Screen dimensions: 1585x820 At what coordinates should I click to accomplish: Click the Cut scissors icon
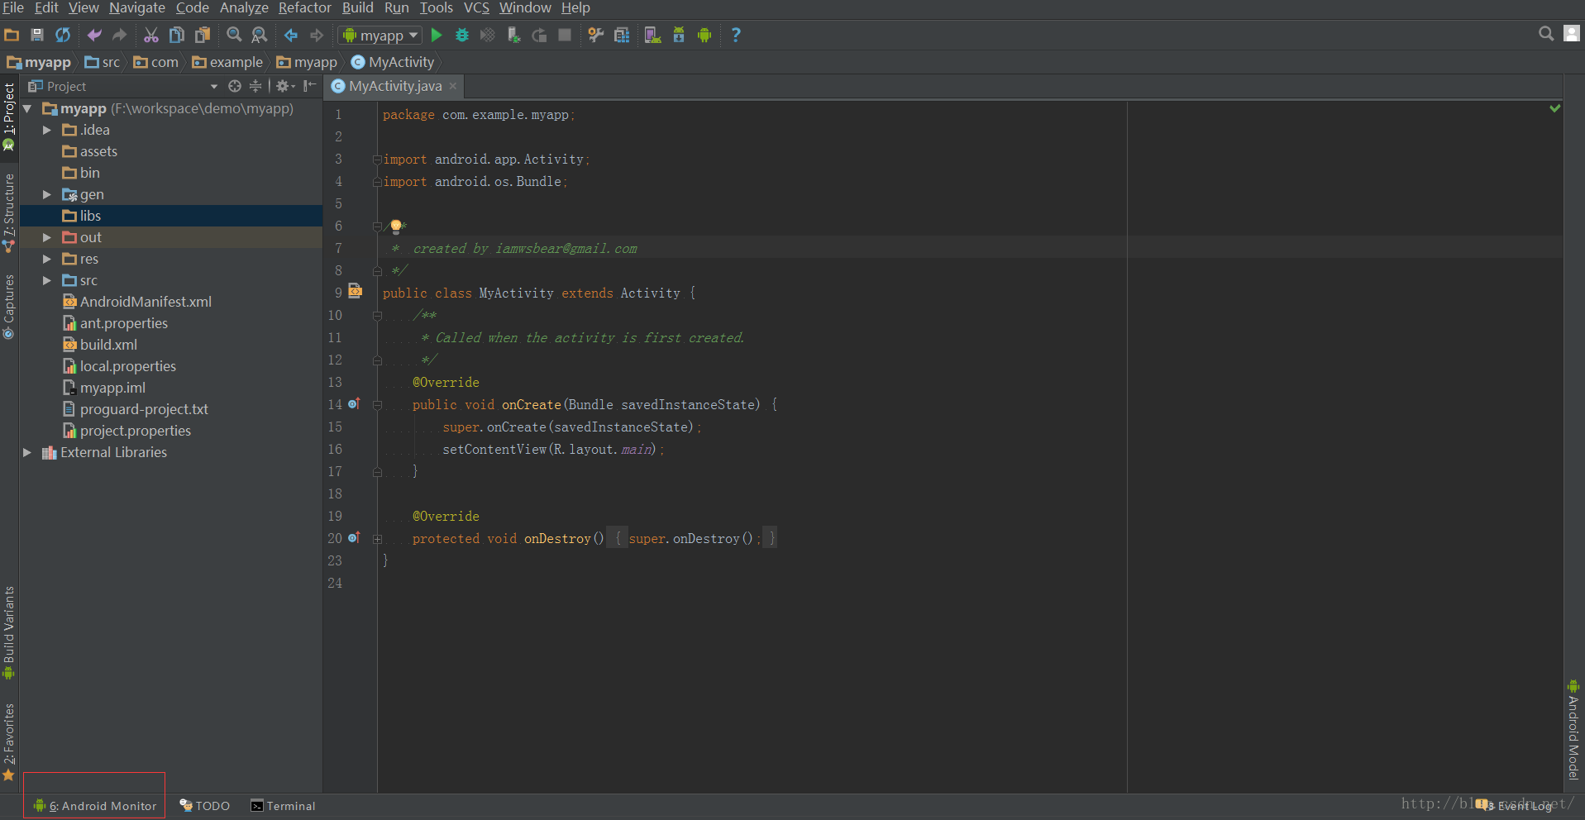pyautogui.click(x=150, y=35)
